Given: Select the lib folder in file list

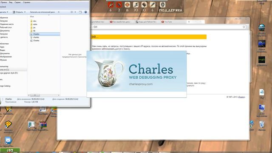Looking at the screenshot, I should (33, 31).
